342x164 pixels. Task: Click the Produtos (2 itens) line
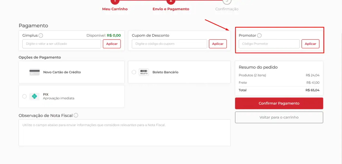tap(279, 75)
